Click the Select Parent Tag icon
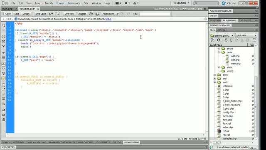This screenshot has height=150, width=266. tap(4, 53)
